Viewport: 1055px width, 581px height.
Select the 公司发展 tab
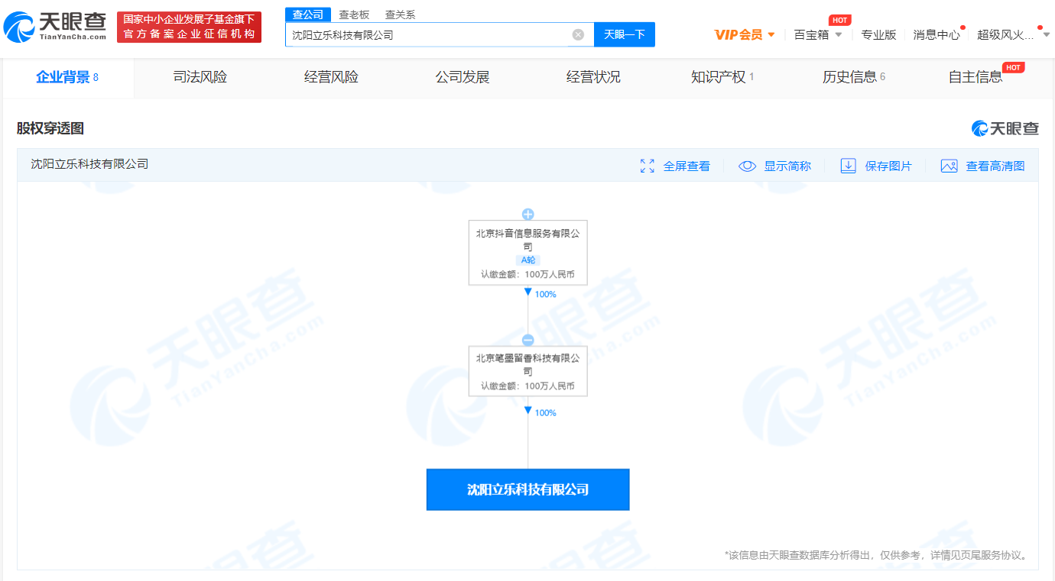[463, 77]
